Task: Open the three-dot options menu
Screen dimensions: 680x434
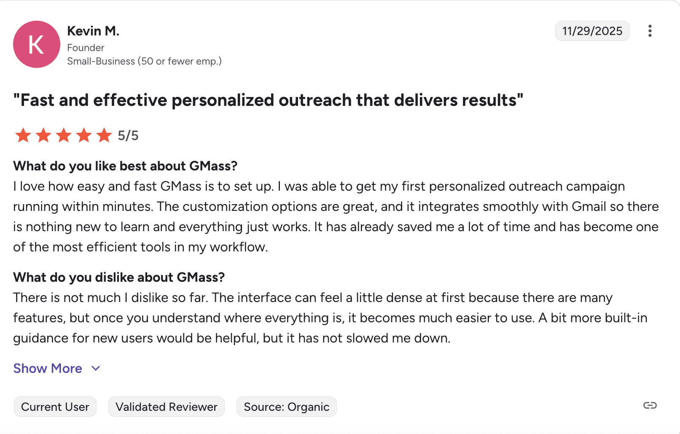Action: click(650, 31)
